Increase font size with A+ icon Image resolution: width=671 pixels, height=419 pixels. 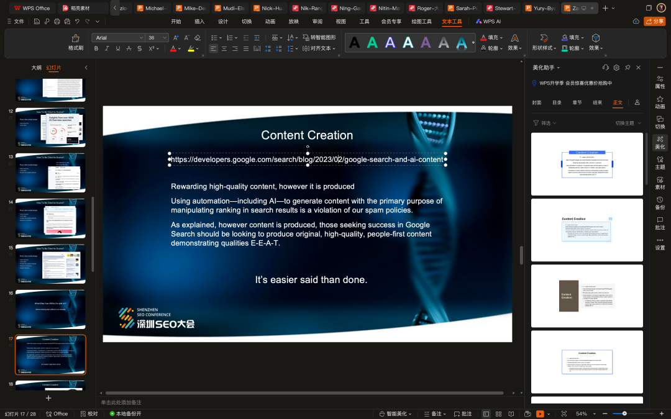point(176,38)
